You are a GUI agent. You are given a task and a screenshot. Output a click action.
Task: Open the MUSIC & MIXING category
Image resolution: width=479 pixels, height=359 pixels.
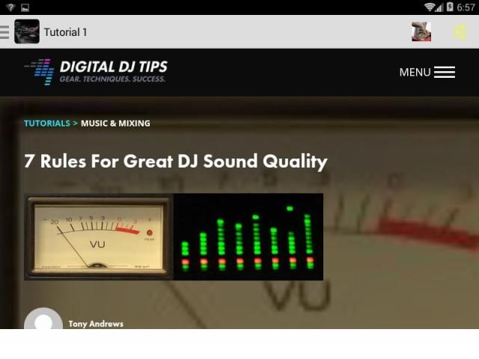pyautogui.click(x=115, y=123)
